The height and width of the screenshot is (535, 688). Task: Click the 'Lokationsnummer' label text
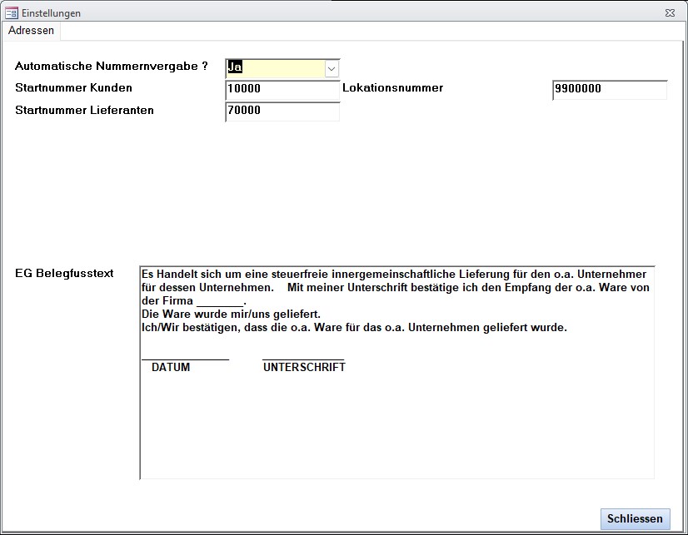click(395, 87)
